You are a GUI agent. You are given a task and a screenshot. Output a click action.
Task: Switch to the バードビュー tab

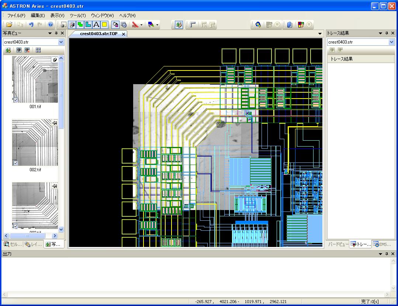click(338, 244)
